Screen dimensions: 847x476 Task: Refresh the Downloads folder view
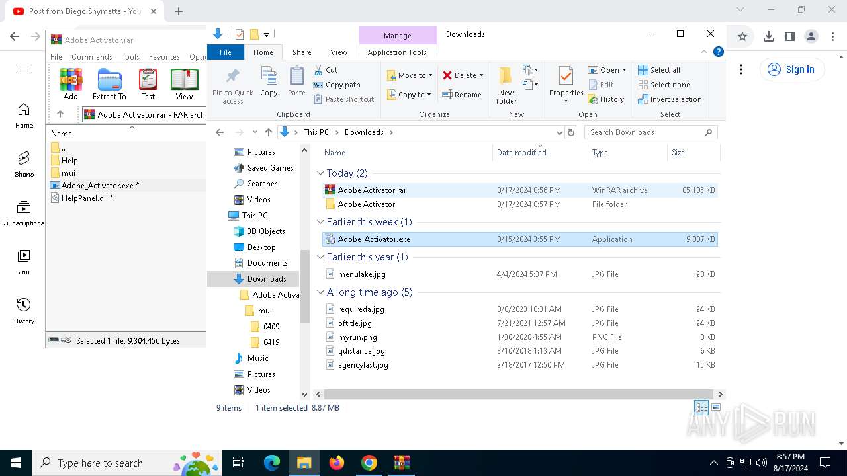click(572, 132)
